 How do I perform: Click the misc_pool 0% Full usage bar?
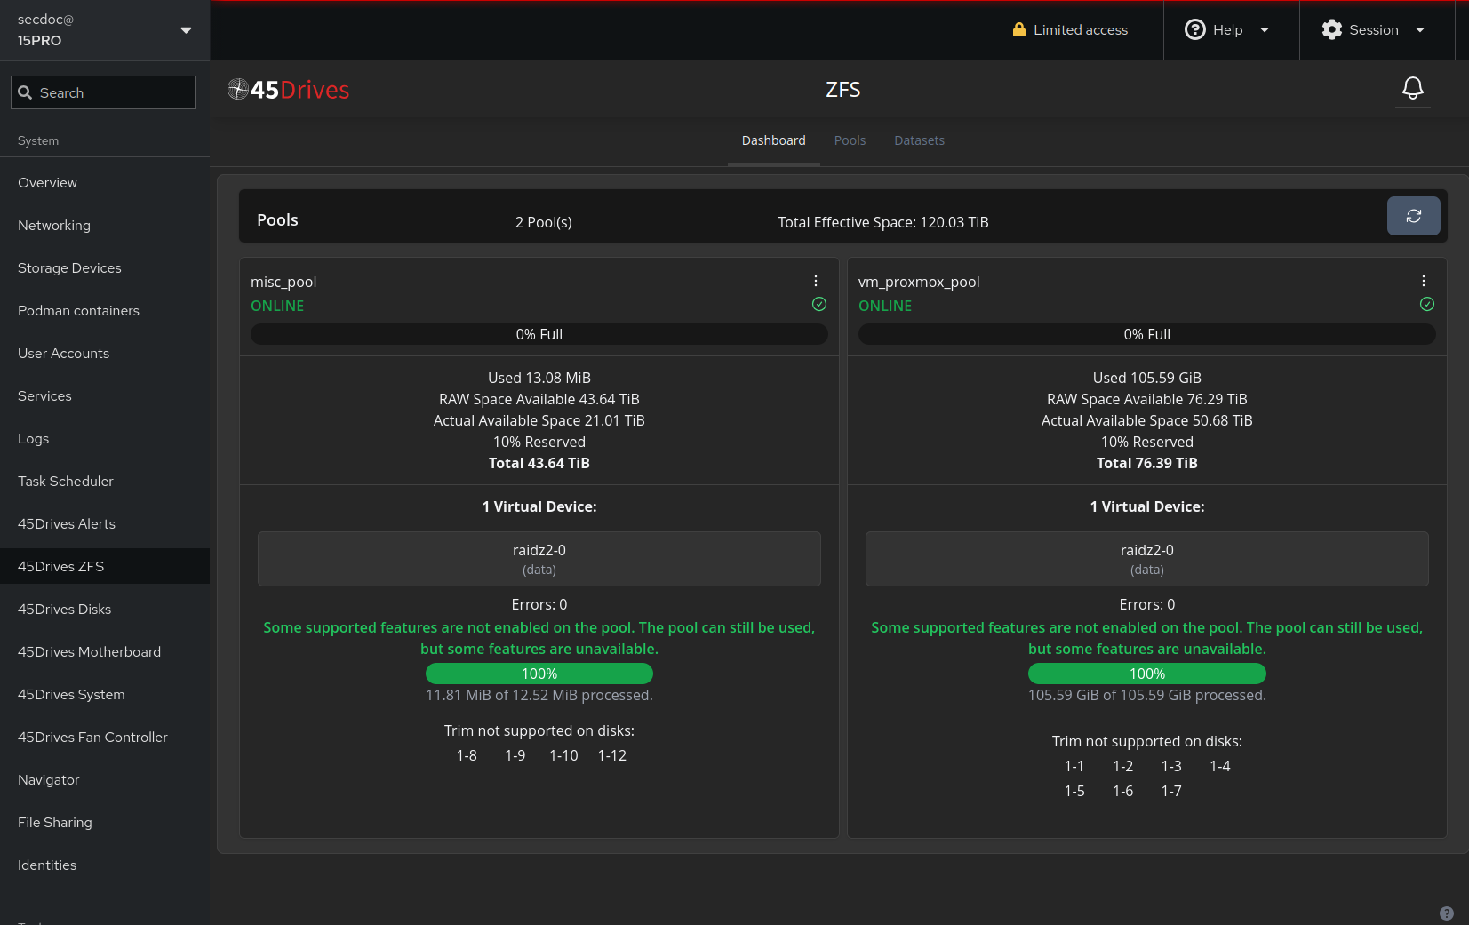[539, 334]
